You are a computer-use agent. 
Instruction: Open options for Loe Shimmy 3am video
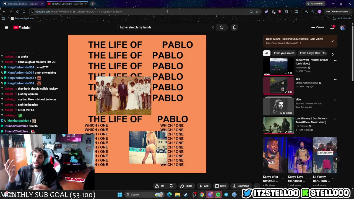coord(336,119)
